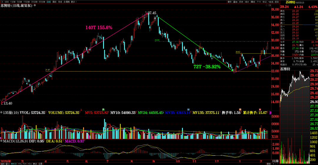Viewport: 318px width, 165px height.
Task: Click the 37.45 high price label
Action: [152, 13]
